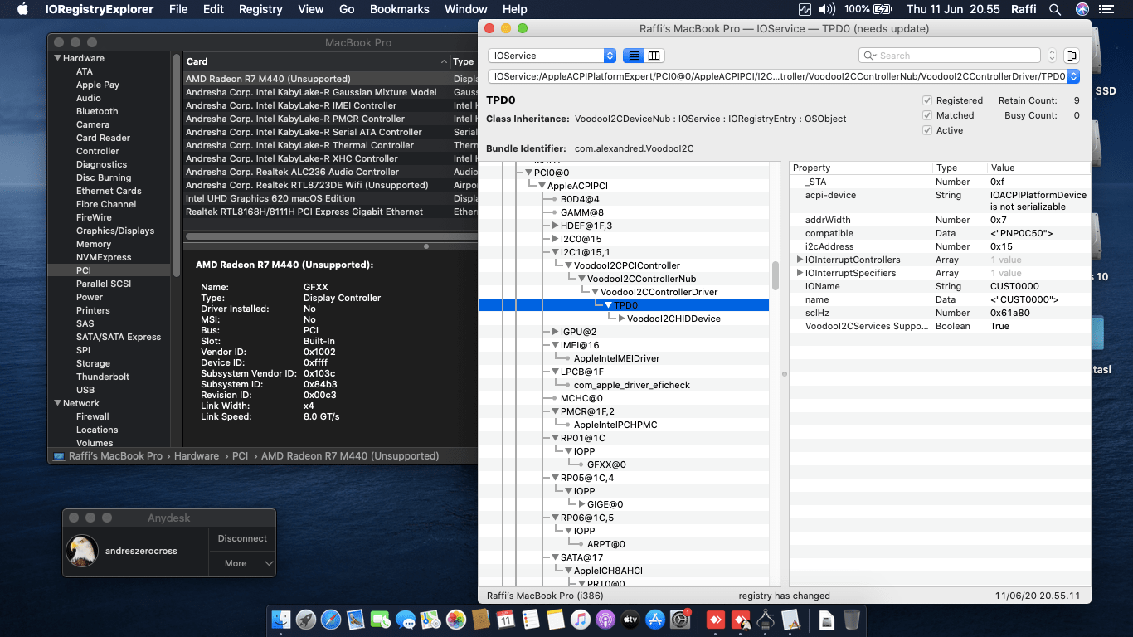
Task: Open Reminders from the Dock
Action: tap(531, 619)
